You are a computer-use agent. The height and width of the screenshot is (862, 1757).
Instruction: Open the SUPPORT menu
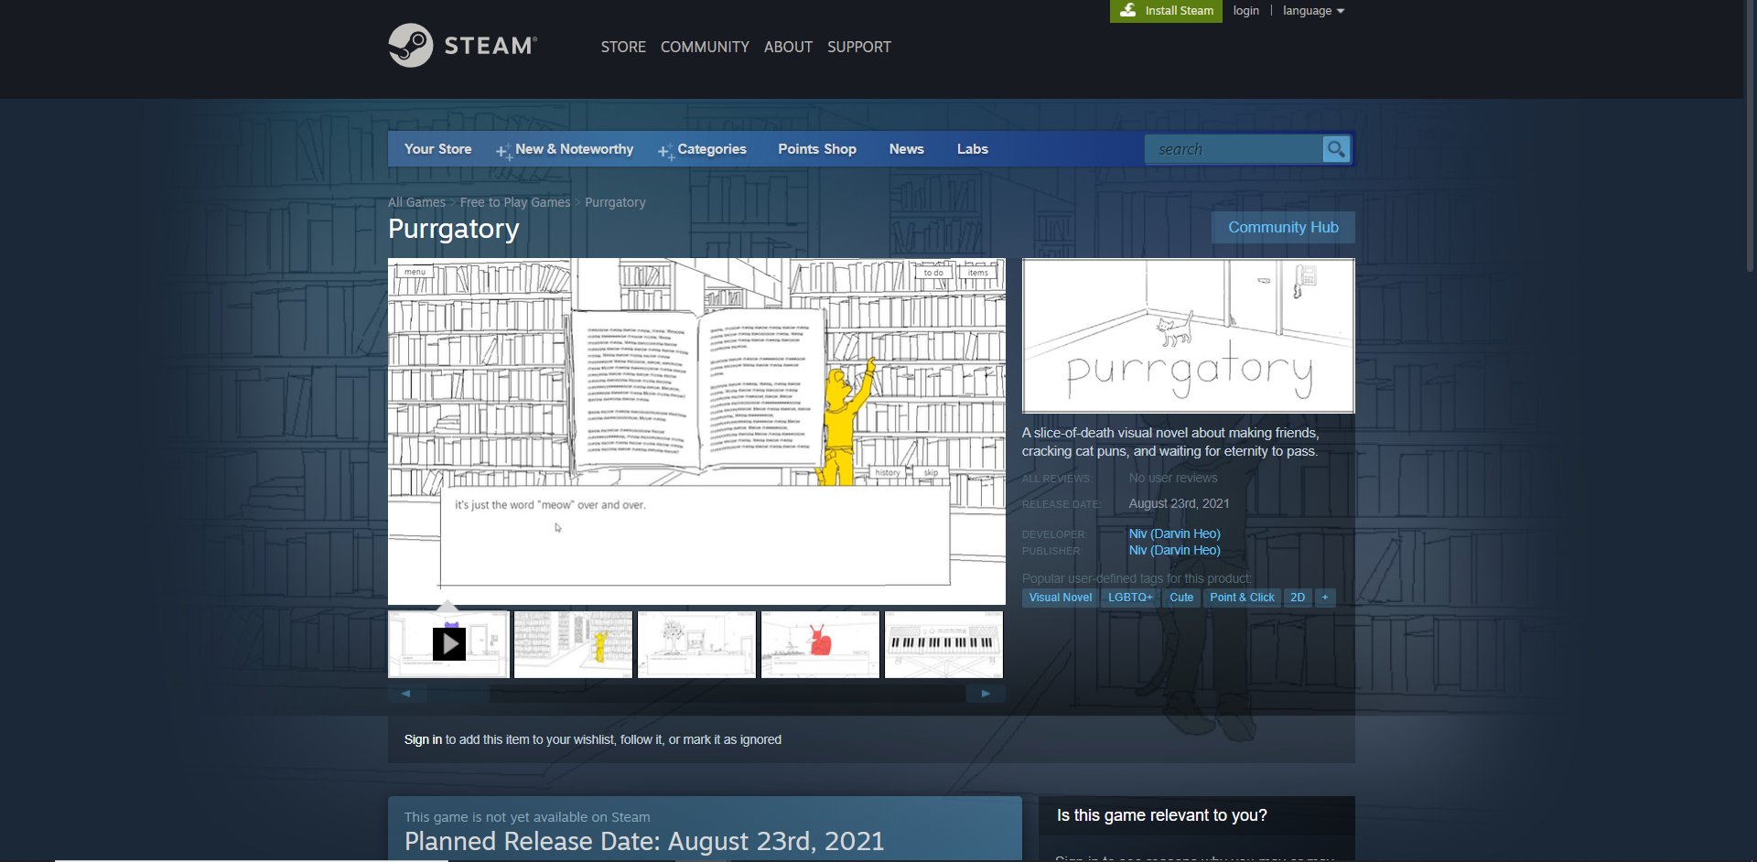pyautogui.click(x=859, y=47)
